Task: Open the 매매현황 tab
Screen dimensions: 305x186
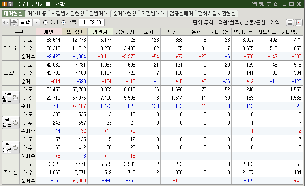Action: pos(13,13)
